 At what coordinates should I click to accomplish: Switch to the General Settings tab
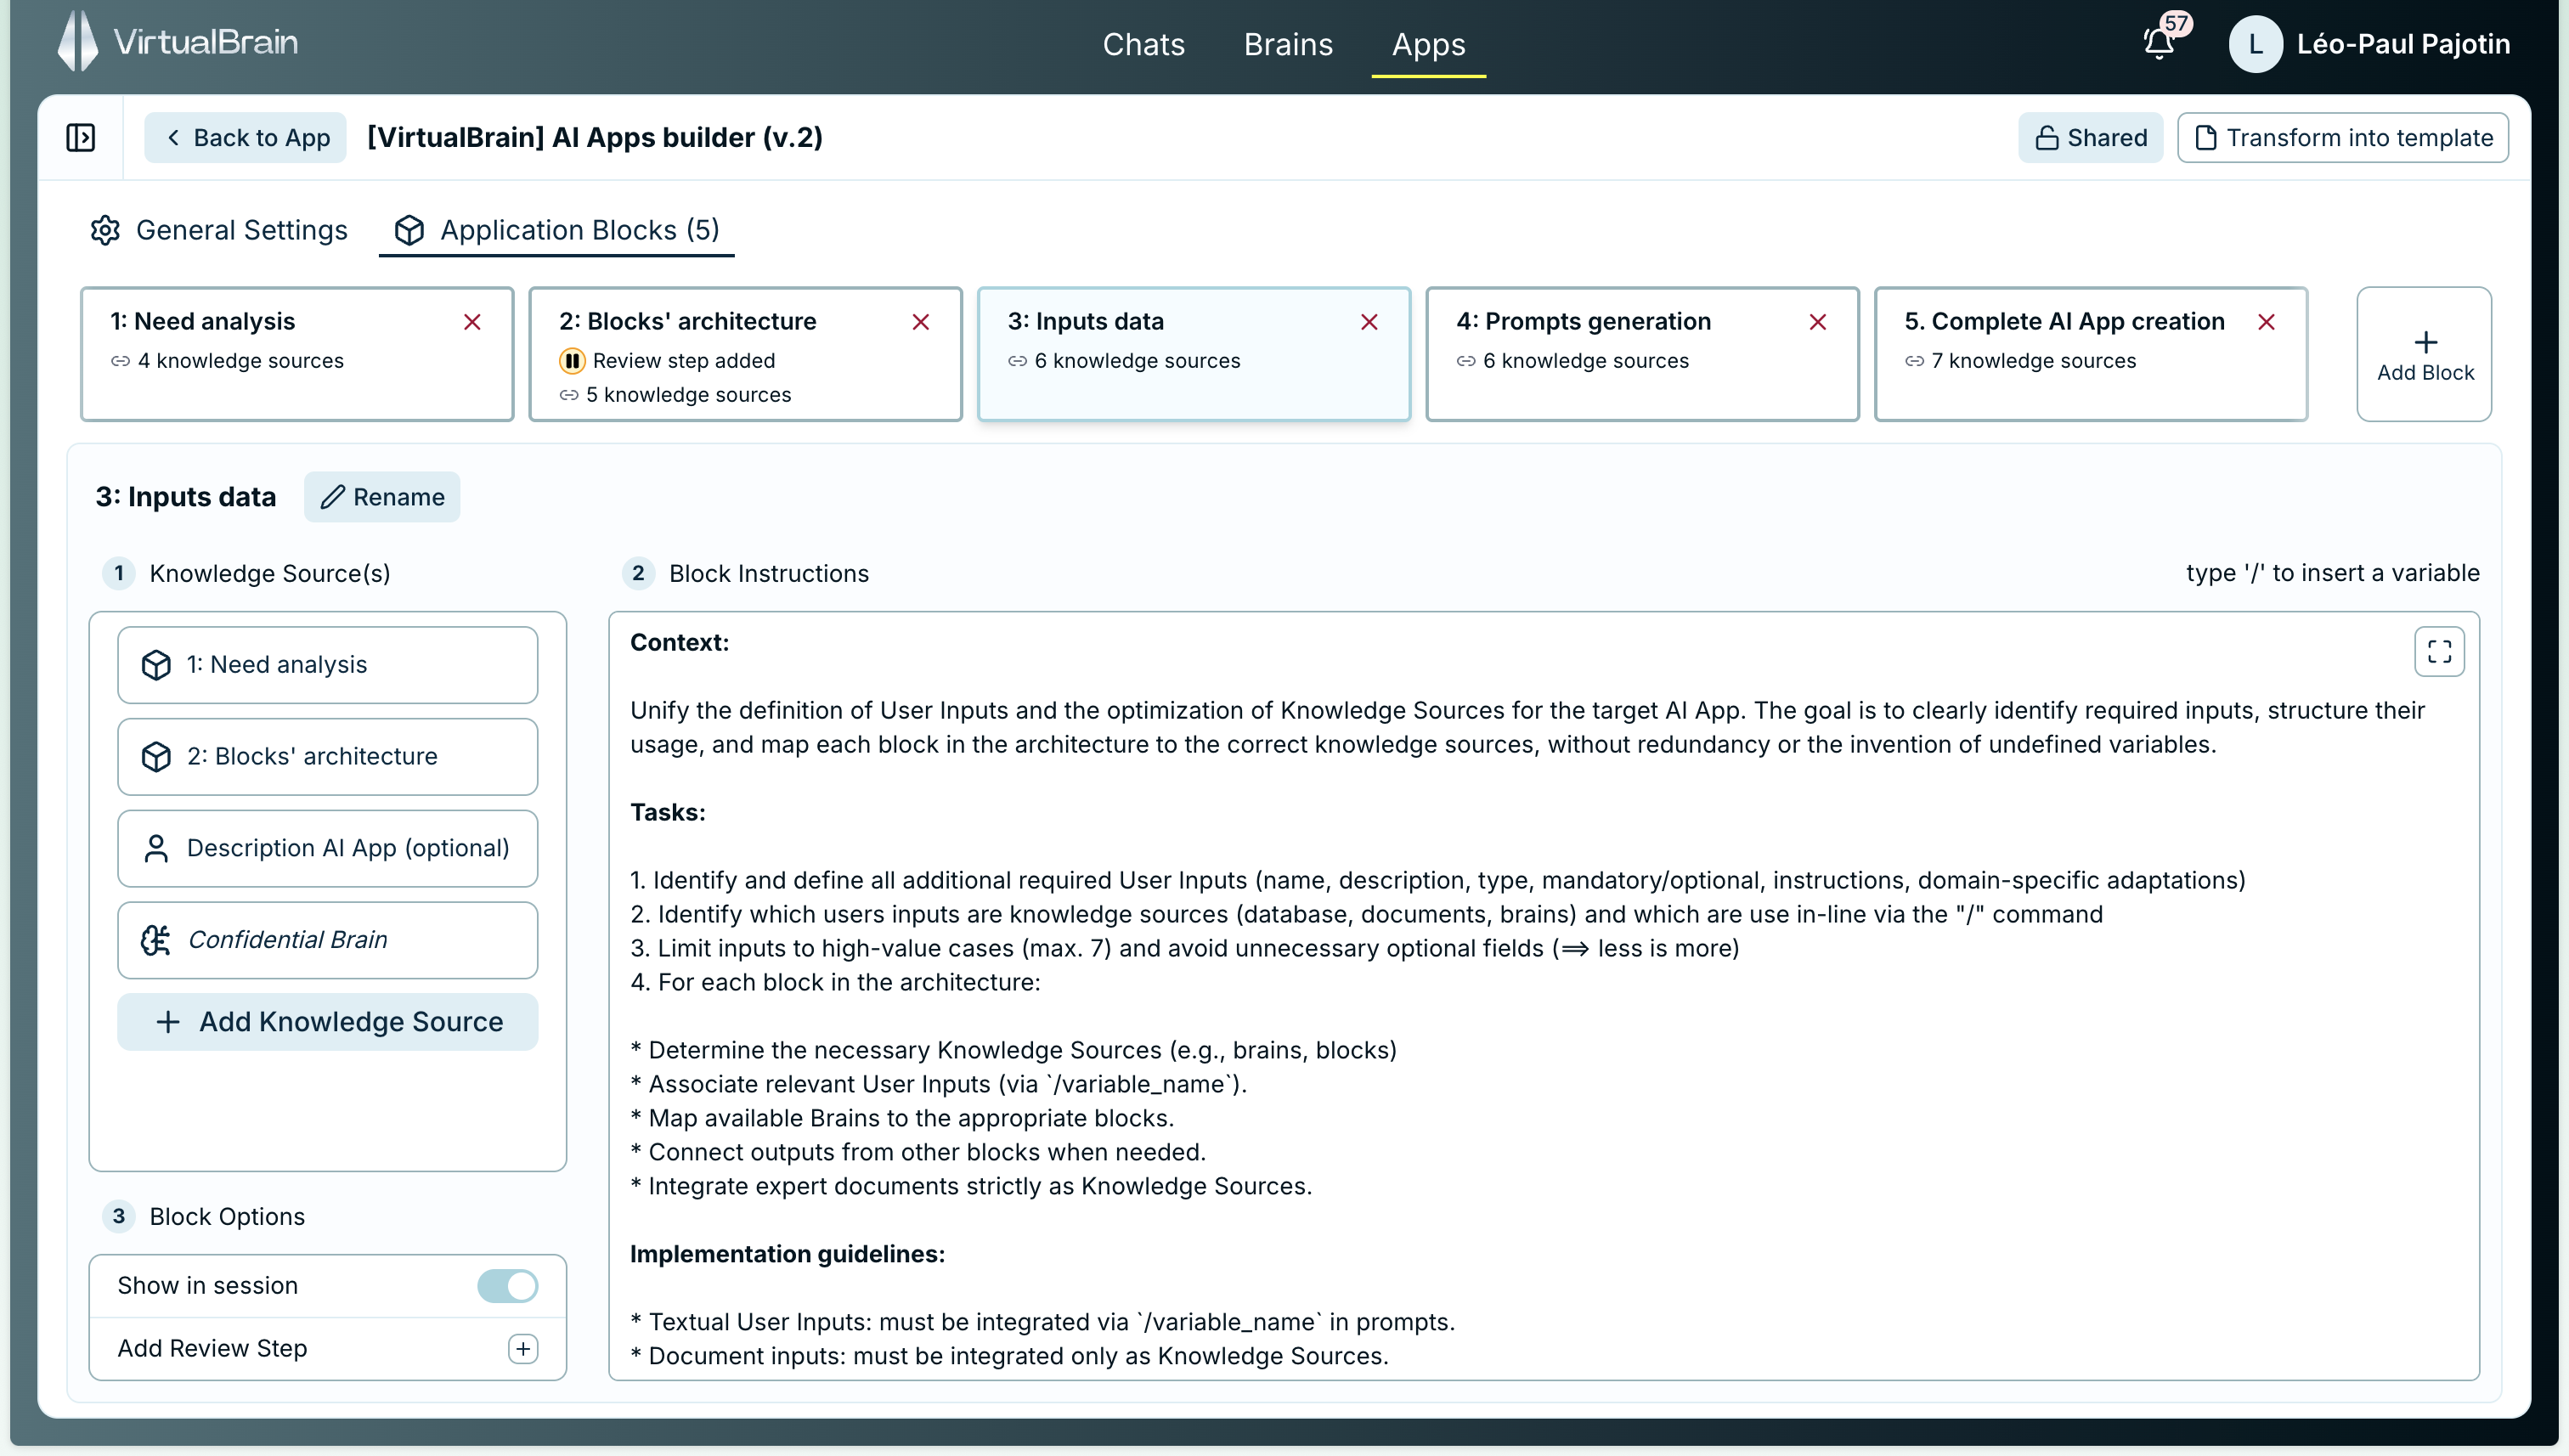(x=219, y=230)
